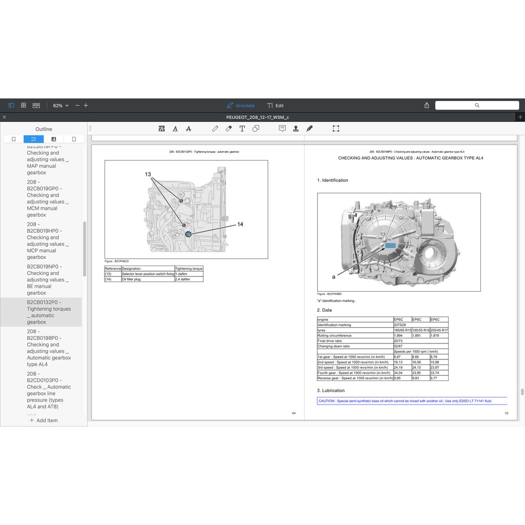The image size is (525, 525).
Task: Open share menu icon
Action: (427, 106)
